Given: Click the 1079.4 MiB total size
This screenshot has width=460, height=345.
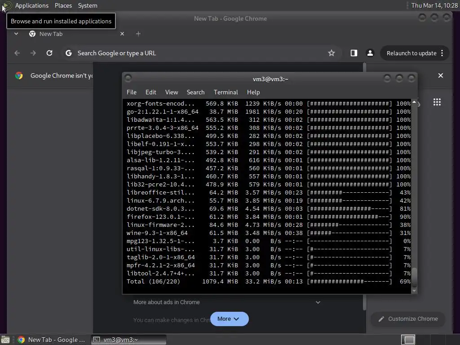Looking at the screenshot, I should pos(220,282).
